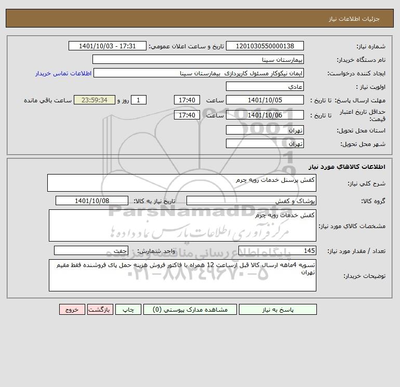Click the price validity date 1401/10/06
This screenshot has width=400, height=387.
(265, 115)
